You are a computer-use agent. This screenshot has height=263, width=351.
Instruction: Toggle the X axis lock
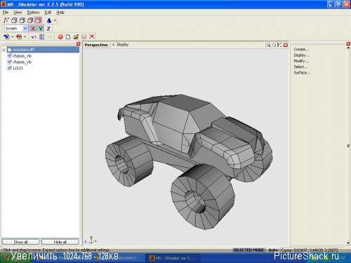point(33,29)
